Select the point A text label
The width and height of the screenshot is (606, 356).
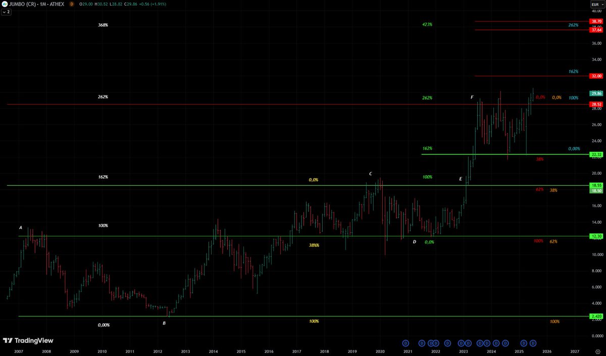coord(21,228)
